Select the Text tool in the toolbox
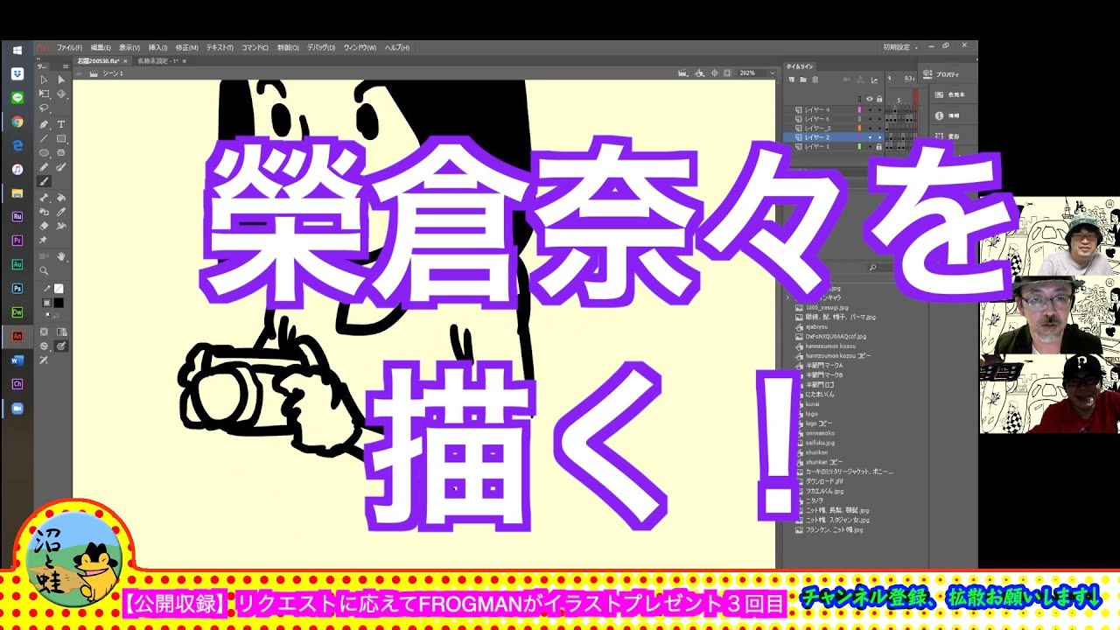The width and height of the screenshot is (1120, 630). coord(61,124)
